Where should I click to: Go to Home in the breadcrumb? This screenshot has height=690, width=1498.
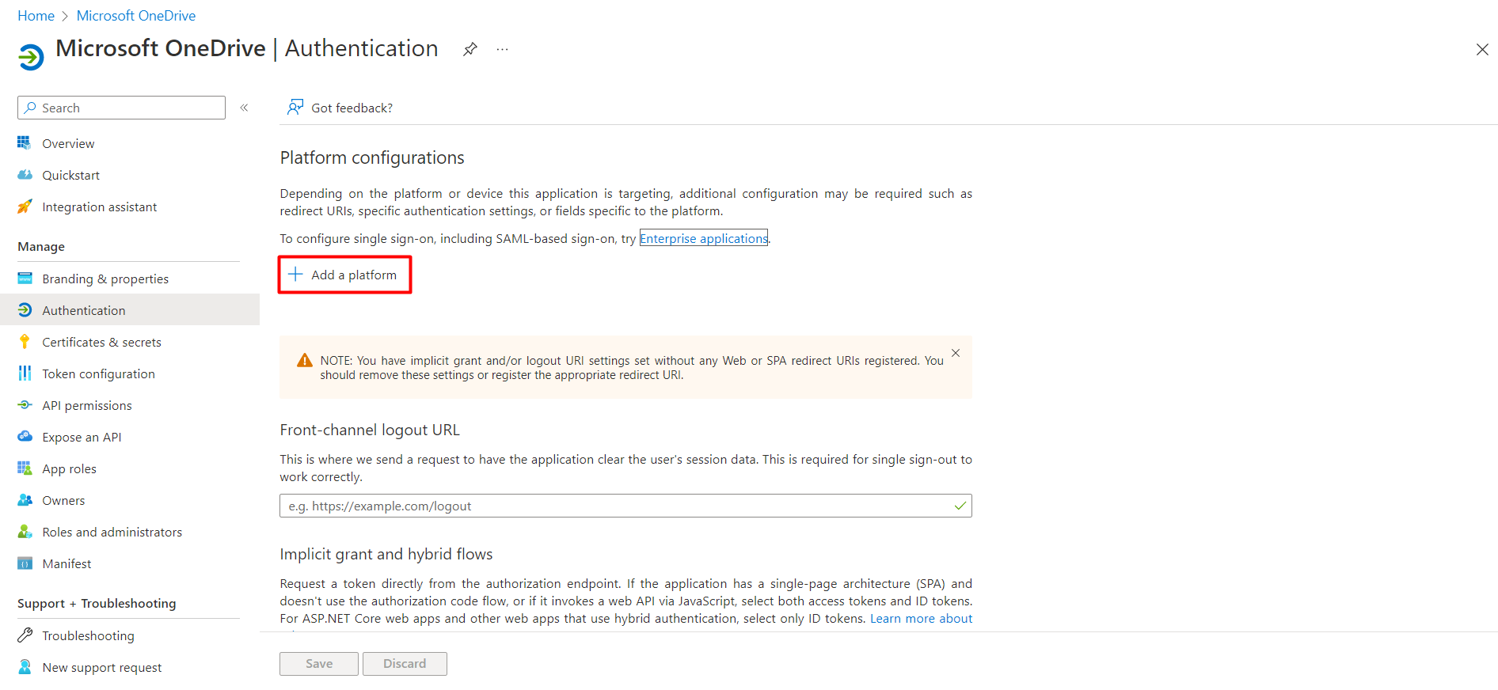pos(36,16)
